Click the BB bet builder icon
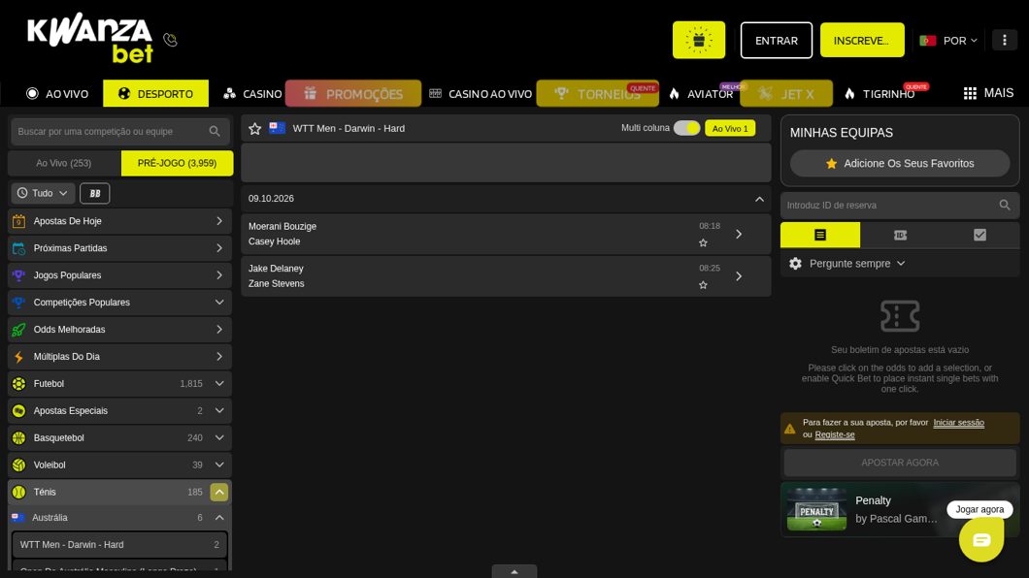The height and width of the screenshot is (578, 1029). coord(94,193)
